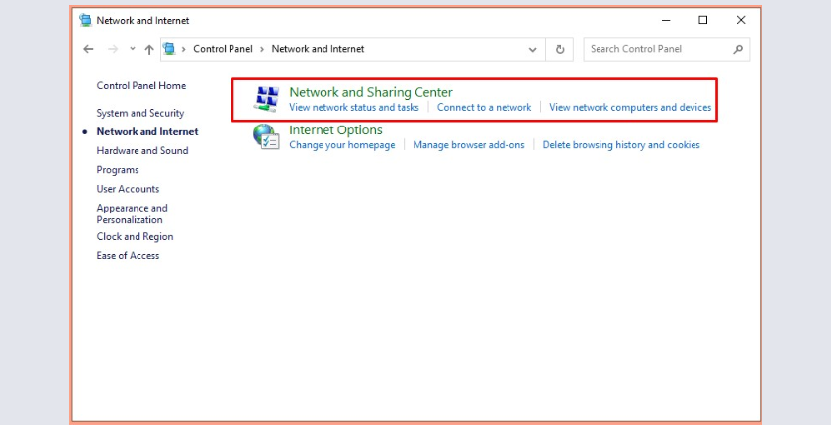Maximize the Network and Internet window
Screen dimensions: 831x425
point(702,20)
